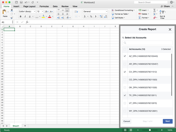Check the UT_DPA ad account

[x=125, y=103]
